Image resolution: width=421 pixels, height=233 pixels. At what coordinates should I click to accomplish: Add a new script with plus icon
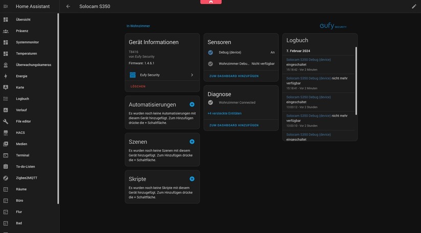[x=192, y=179]
